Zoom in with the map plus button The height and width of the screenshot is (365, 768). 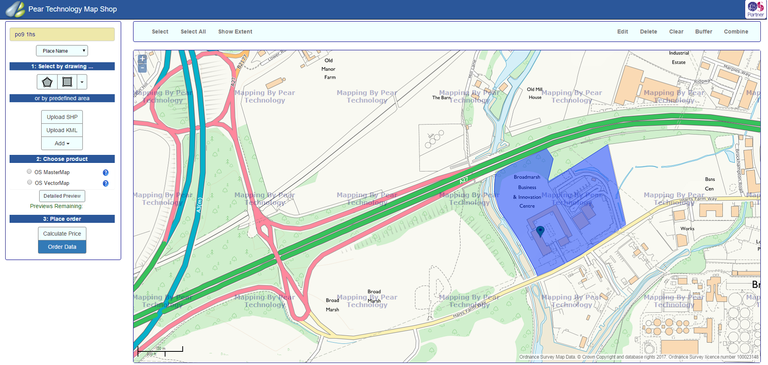[x=142, y=59]
